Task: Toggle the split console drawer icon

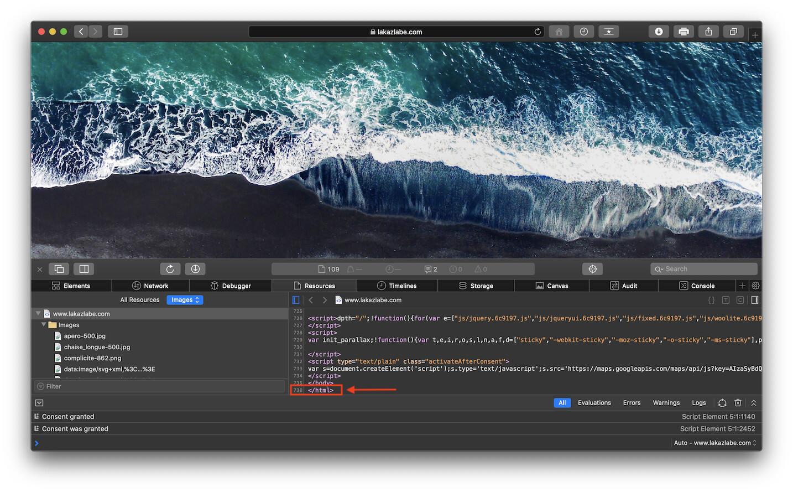Action: [x=39, y=403]
